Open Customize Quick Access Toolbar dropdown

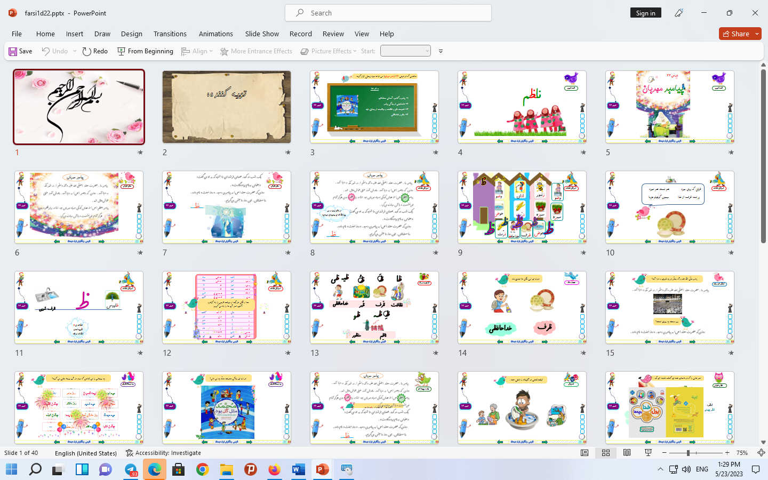[x=441, y=51]
